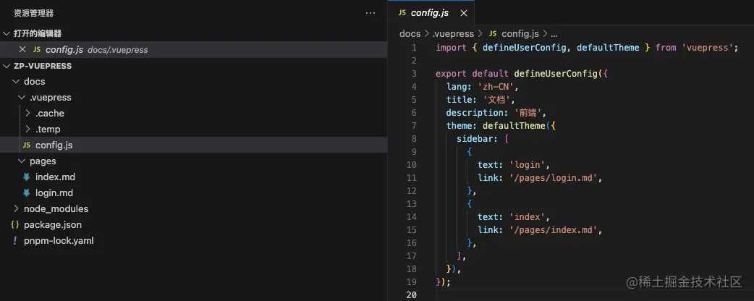
Task: Select config.js in the breadcrumb
Action: click(520, 34)
